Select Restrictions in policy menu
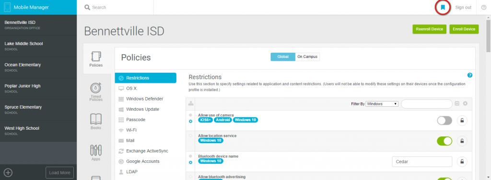491x180 pixels. pyautogui.click(x=146, y=78)
